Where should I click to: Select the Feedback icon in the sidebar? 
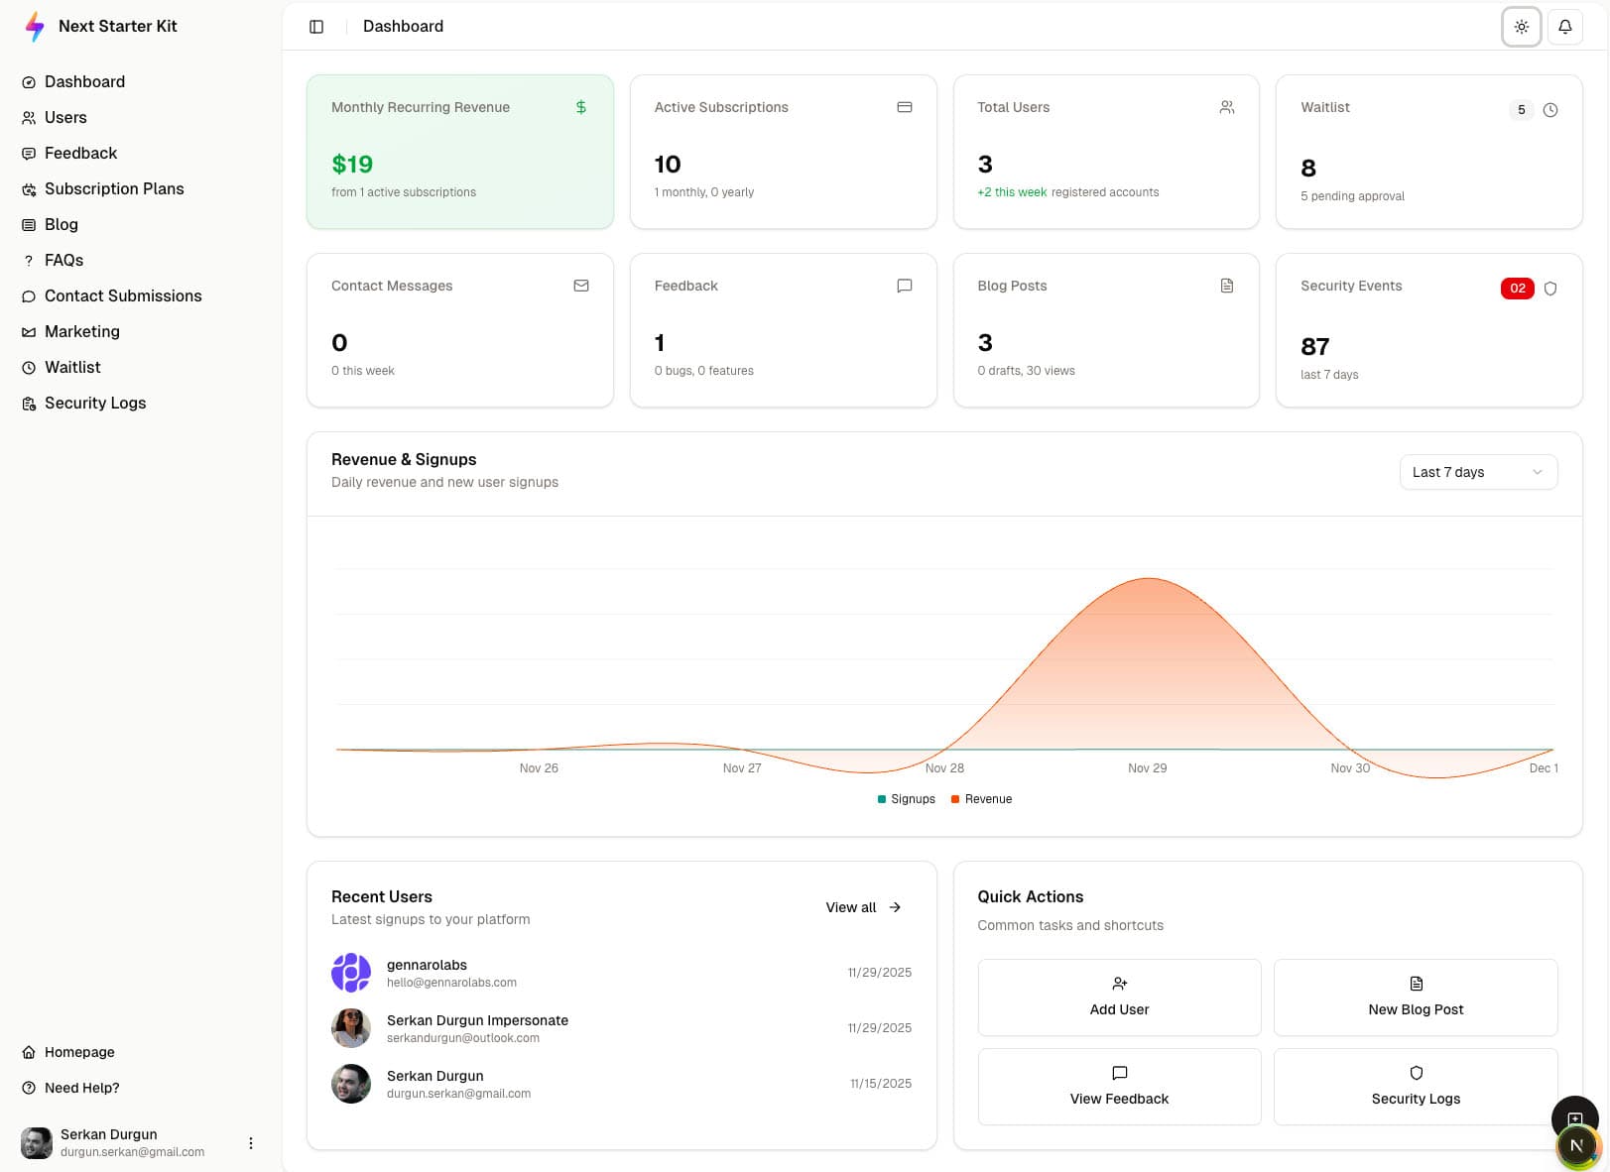click(28, 153)
